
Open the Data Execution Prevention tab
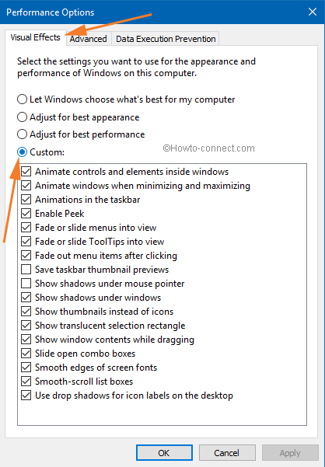coord(166,39)
